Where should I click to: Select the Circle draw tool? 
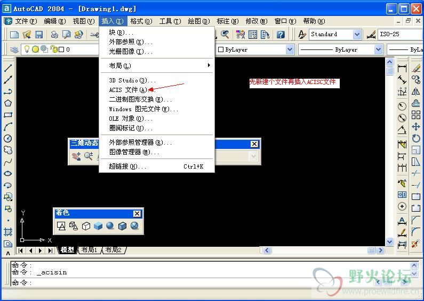click(x=8, y=138)
